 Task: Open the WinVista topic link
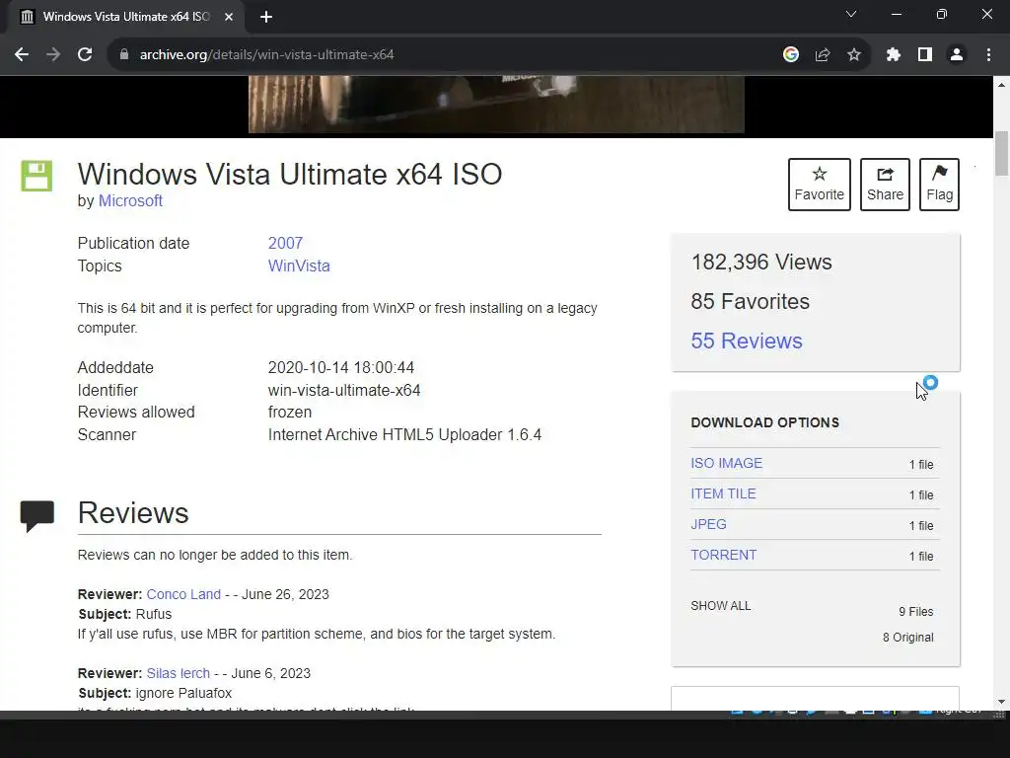point(299,265)
